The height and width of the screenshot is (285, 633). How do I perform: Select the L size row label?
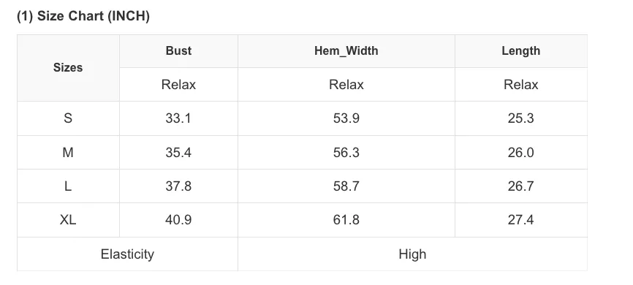68,186
